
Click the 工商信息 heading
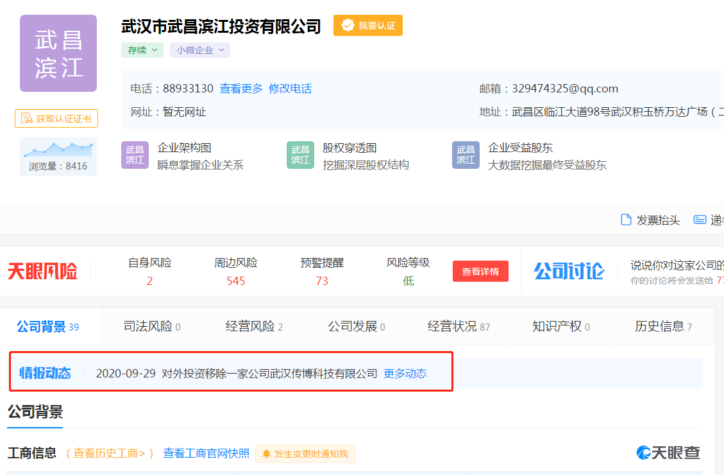(32, 453)
